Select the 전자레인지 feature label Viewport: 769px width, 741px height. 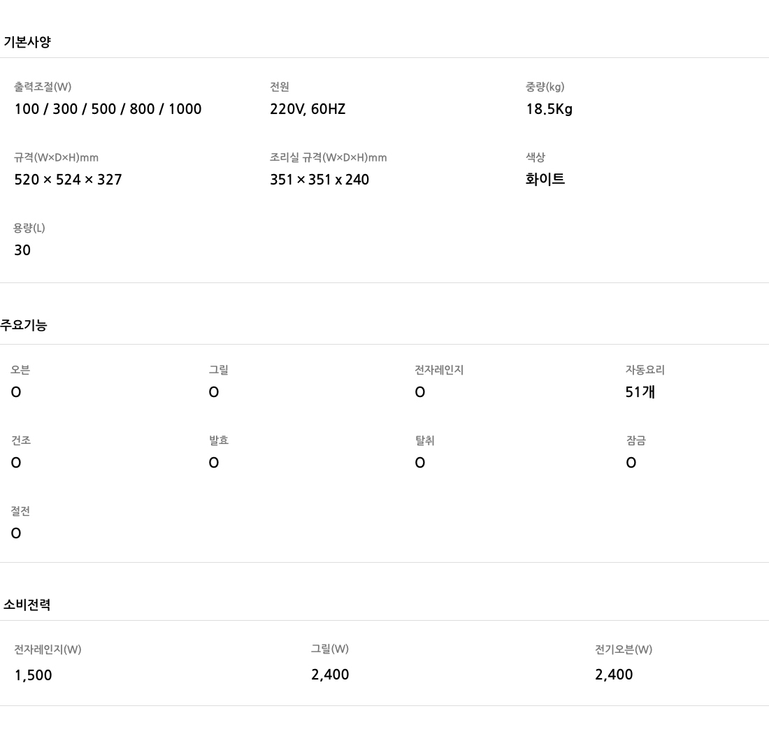point(439,370)
